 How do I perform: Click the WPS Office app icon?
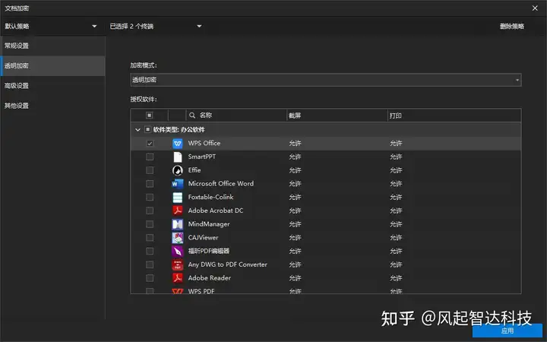point(178,144)
